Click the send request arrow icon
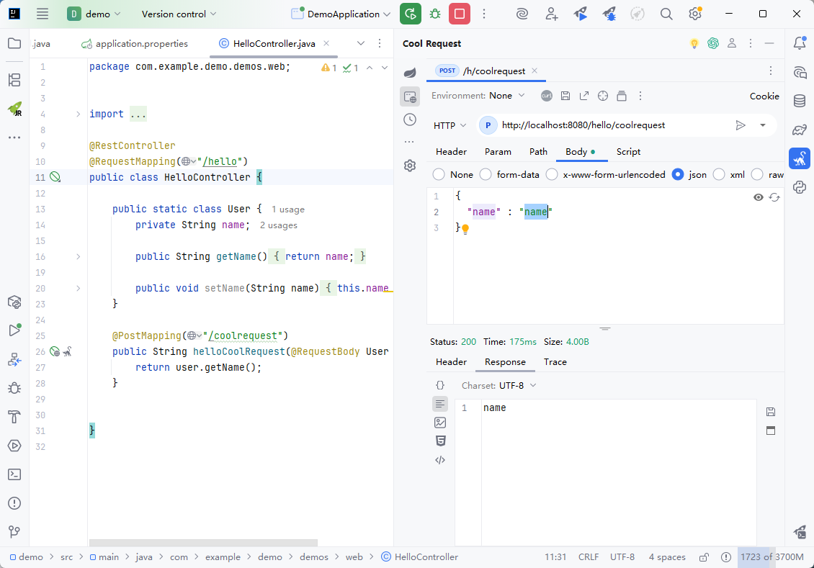This screenshot has width=814, height=568. coord(740,125)
